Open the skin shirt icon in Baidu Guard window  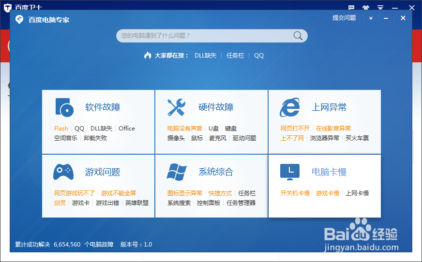(x=366, y=8)
